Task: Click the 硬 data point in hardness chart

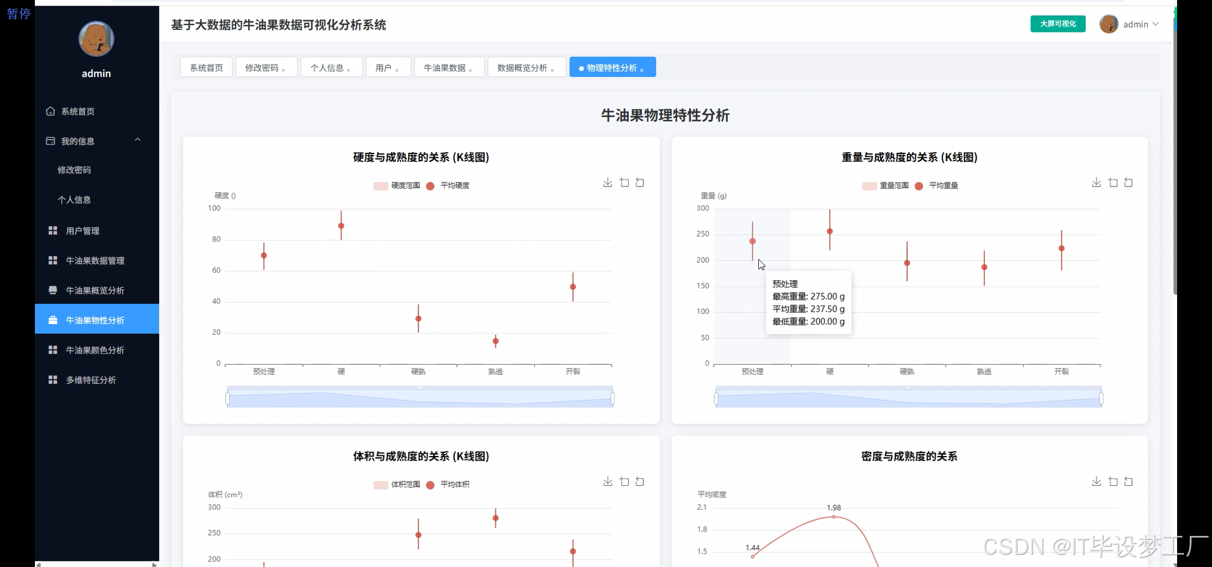Action: pyautogui.click(x=341, y=226)
